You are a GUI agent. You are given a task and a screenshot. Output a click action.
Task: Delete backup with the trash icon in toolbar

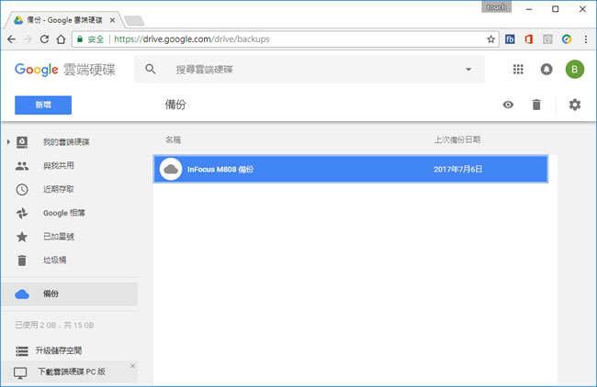[x=536, y=105]
